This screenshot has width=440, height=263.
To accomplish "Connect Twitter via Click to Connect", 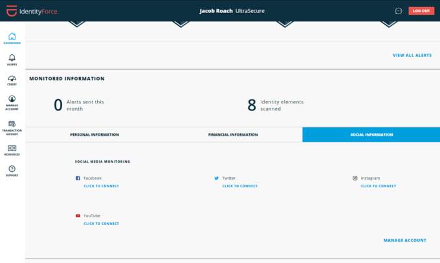I will click(239, 186).
